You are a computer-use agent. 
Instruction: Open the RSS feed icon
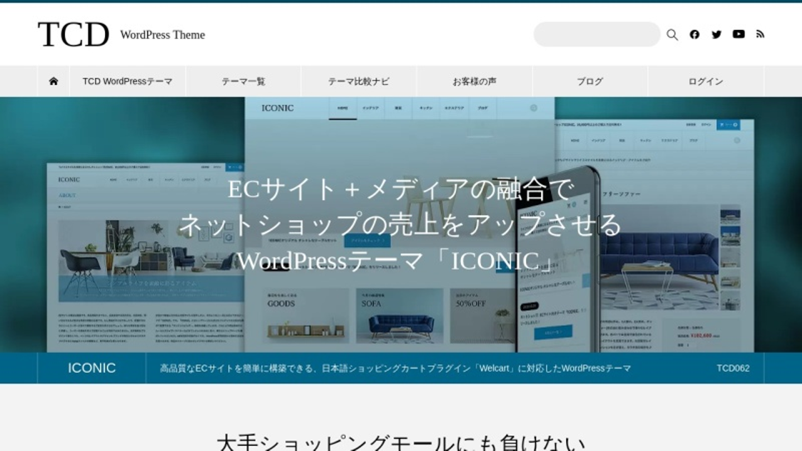(760, 35)
